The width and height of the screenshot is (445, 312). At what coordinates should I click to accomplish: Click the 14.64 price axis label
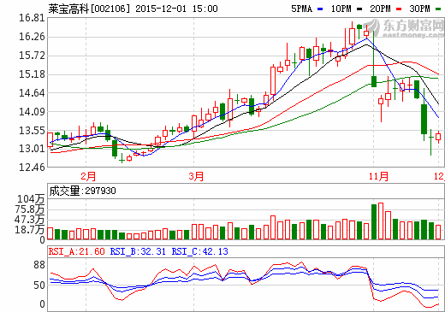(32, 93)
